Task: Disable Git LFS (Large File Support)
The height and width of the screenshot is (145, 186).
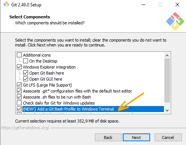Action: click(x=19, y=85)
